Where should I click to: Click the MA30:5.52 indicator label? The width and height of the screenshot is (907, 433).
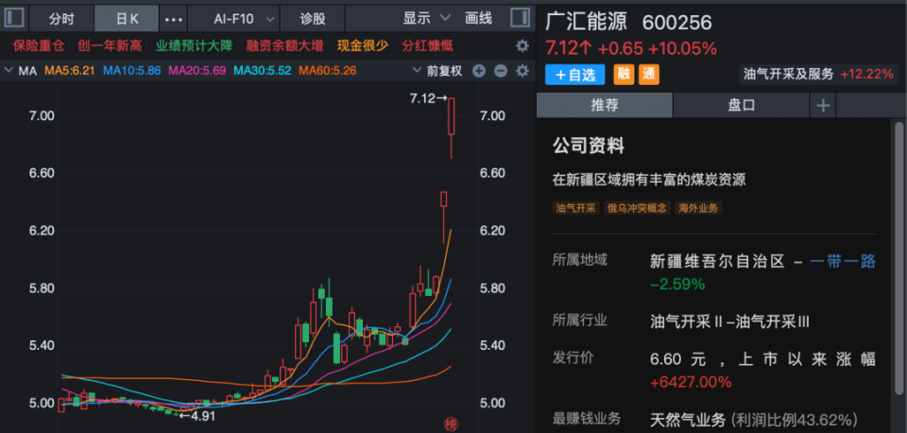[x=262, y=71]
